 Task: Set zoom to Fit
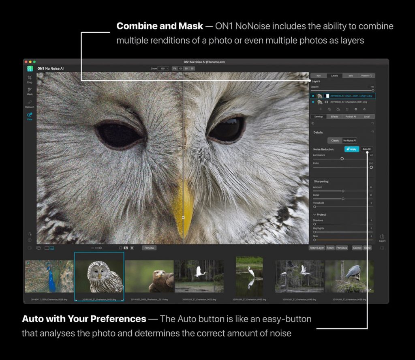tap(175, 69)
